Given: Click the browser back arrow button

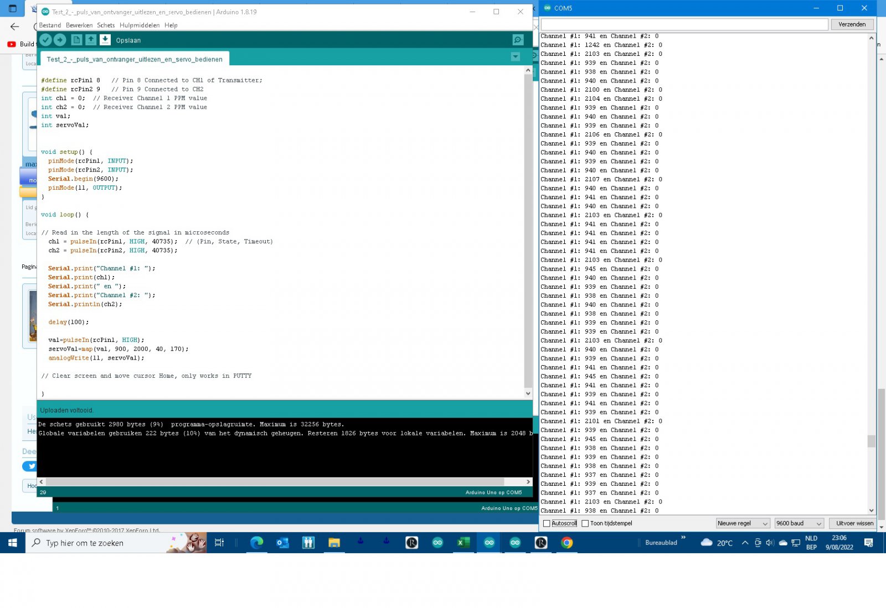Looking at the screenshot, I should point(15,27).
